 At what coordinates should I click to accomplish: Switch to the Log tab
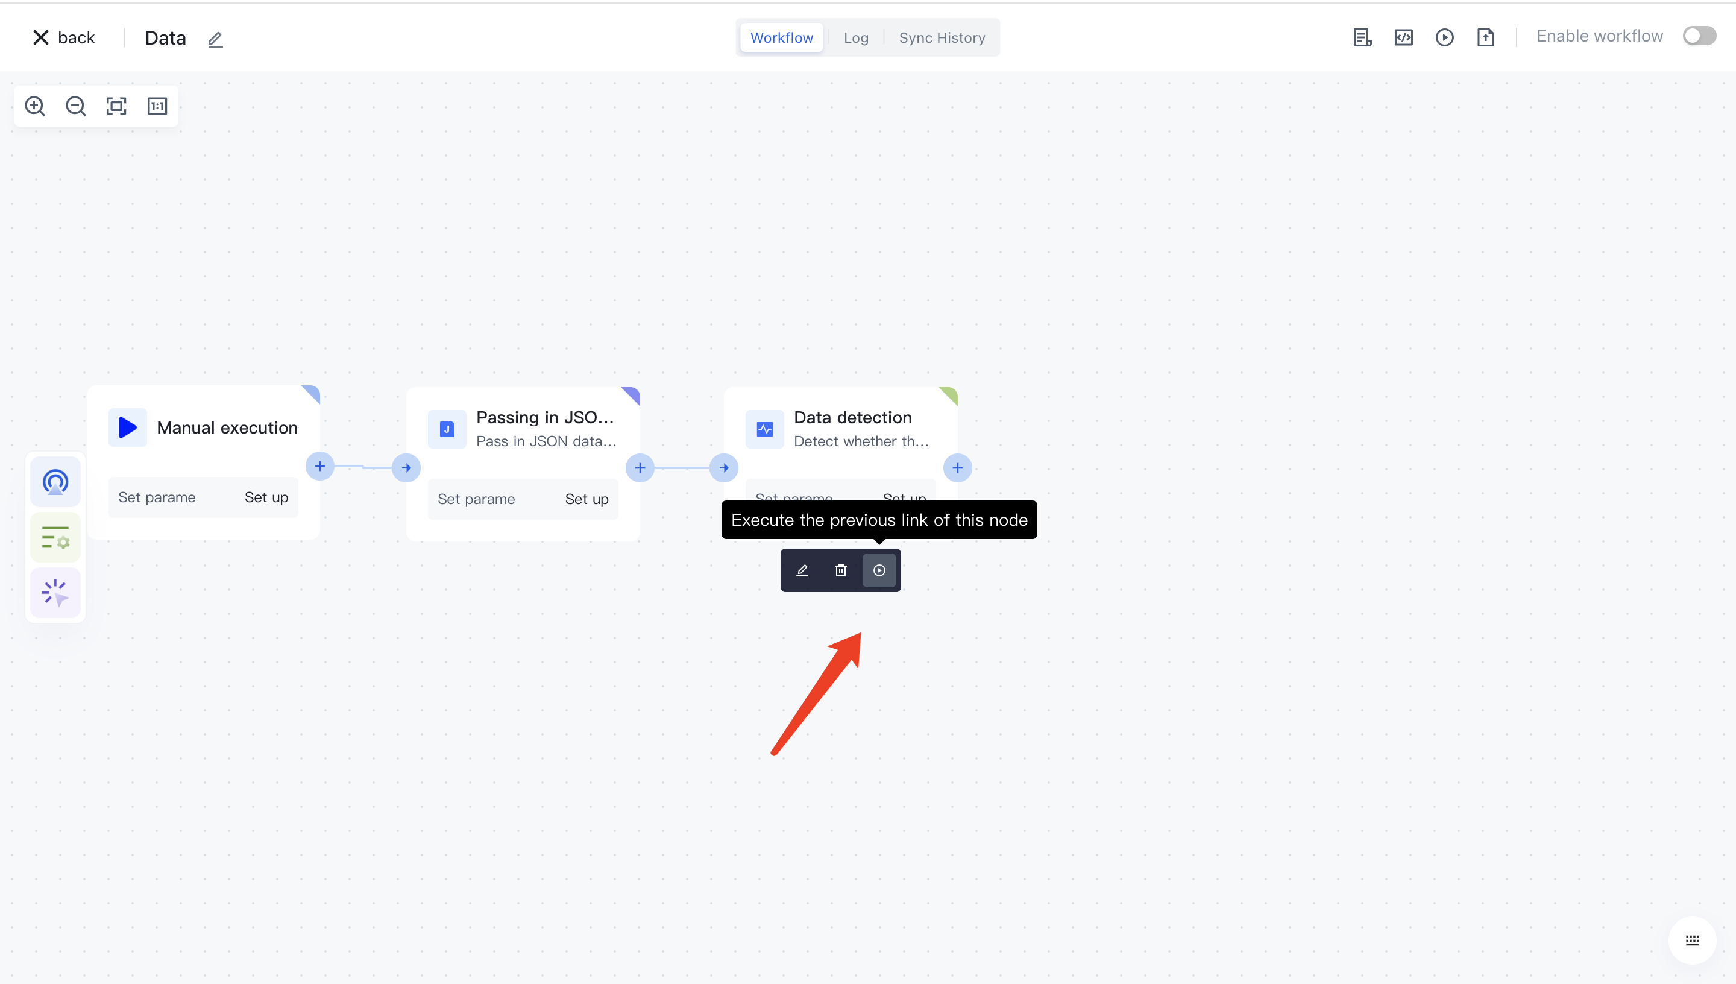[855, 38]
